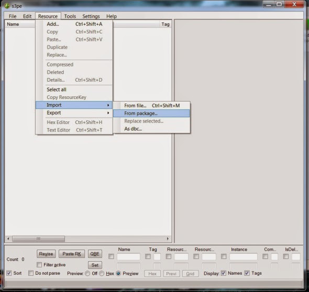Expand the Import submenu
Viewport: 309px width, 292px height.
[74, 105]
